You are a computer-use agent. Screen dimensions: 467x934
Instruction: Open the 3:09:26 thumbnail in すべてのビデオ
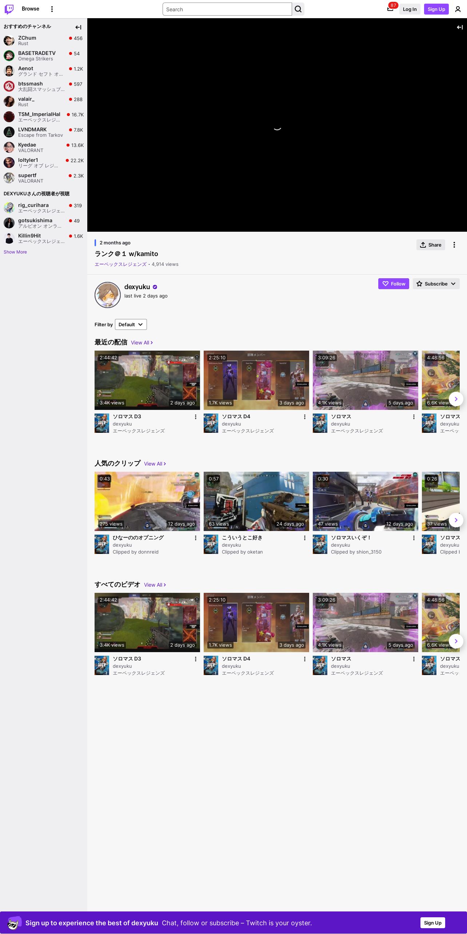point(366,622)
